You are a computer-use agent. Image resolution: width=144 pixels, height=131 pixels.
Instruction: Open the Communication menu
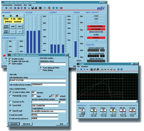7,5
